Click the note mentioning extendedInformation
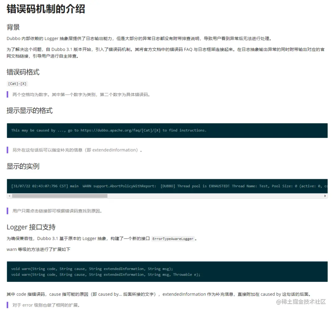The width and height of the screenshot is (334, 313). point(77,150)
